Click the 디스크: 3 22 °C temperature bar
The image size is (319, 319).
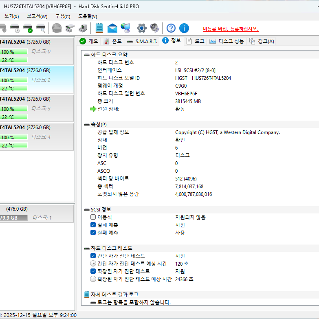(x=13, y=117)
